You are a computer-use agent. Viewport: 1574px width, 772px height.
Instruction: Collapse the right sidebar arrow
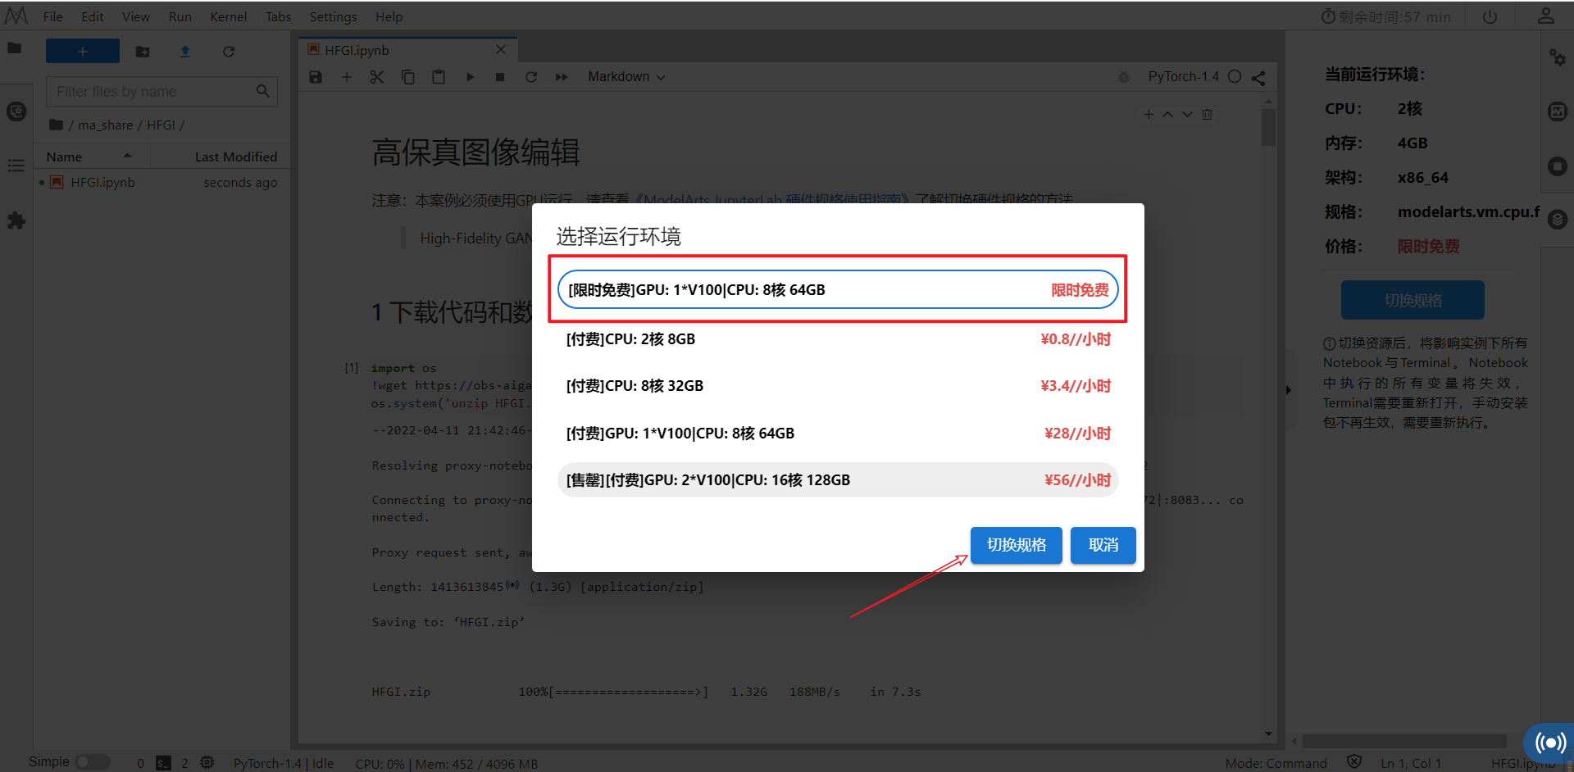coord(1289,390)
